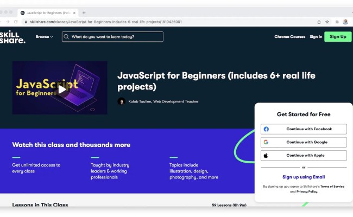Focus the 'What do you want to learn today?' search field
Image resolution: width=353 pixels, height=217 pixels.
pos(112,37)
